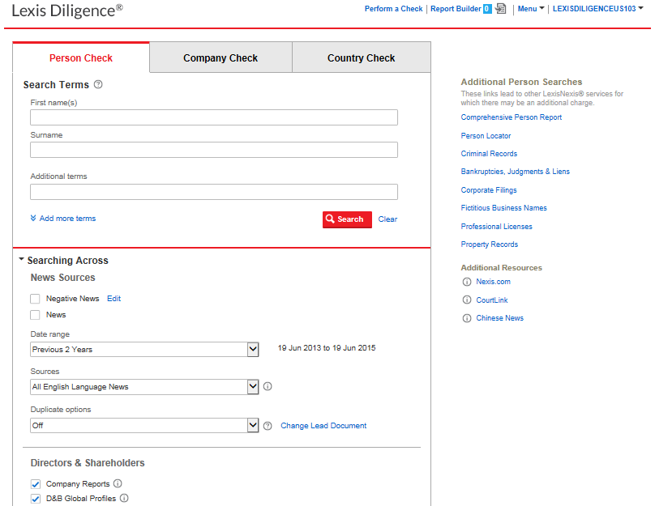This screenshot has width=655, height=506.
Task: Show info for Company Reports
Action: coord(118,483)
